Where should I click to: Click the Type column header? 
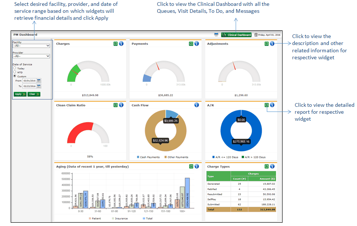(x=218, y=176)
